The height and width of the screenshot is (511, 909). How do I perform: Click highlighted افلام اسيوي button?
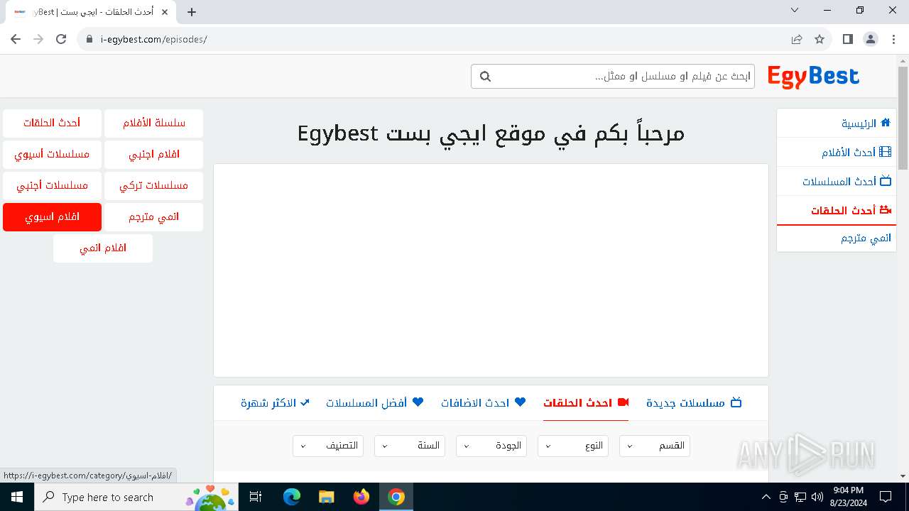pos(52,217)
